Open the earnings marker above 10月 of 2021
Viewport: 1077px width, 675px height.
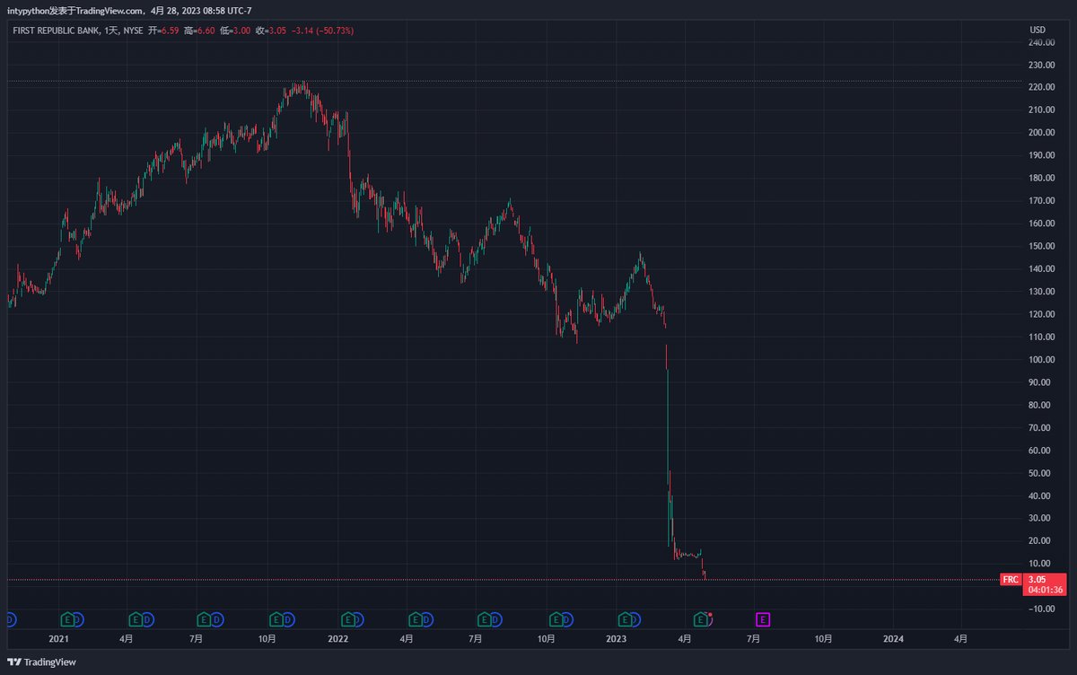[276, 619]
